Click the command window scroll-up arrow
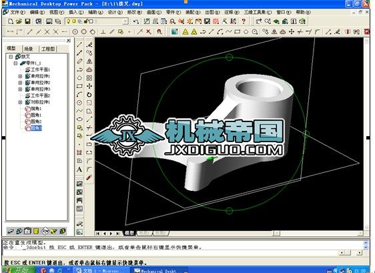The image size is (375, 273). 366,242
